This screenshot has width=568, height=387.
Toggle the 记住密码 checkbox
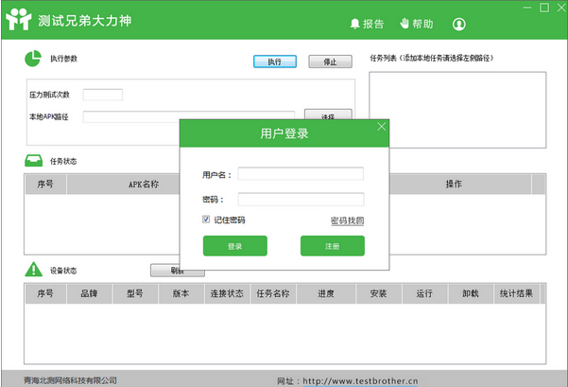click(x=206, y=220)
